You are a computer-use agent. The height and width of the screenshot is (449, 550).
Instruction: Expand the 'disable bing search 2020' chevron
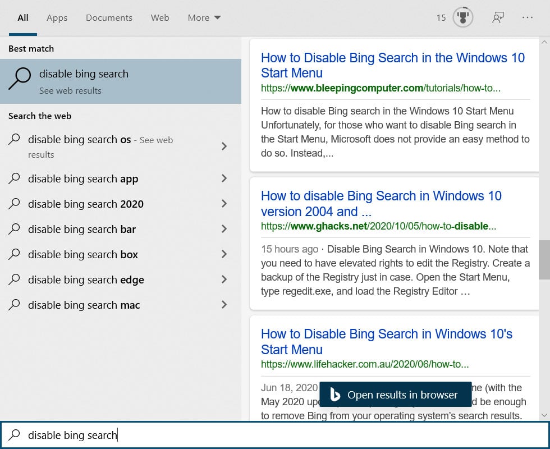224,204
